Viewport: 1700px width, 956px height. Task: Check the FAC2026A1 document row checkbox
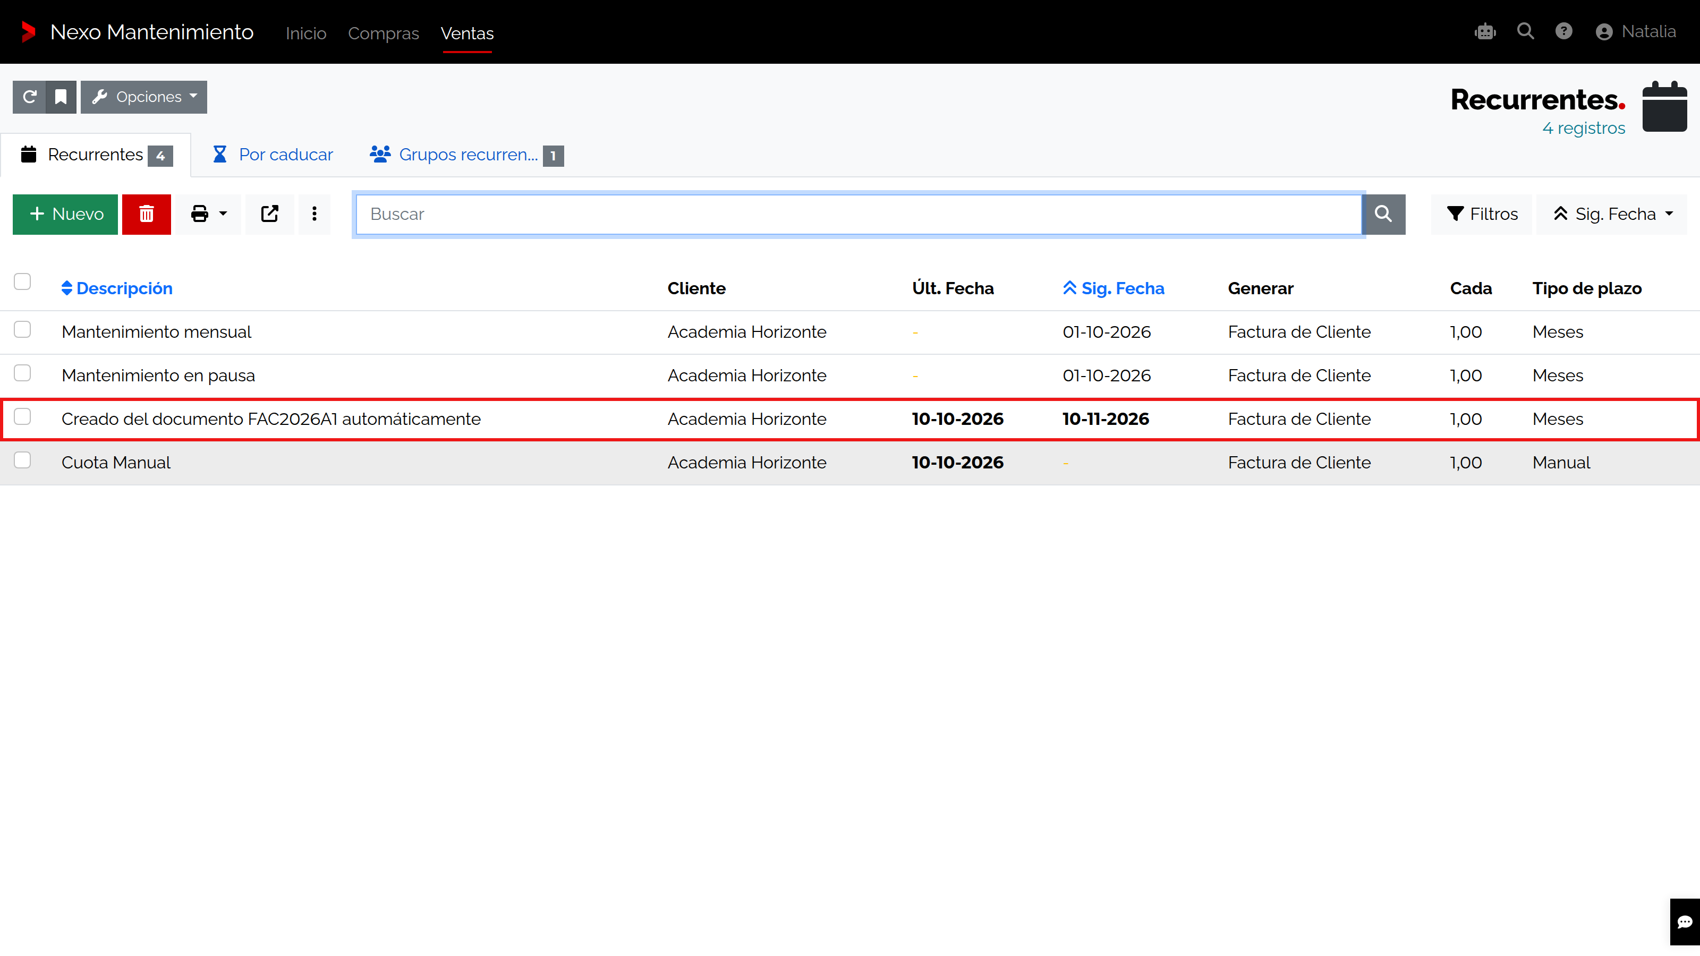click(22, 416)
